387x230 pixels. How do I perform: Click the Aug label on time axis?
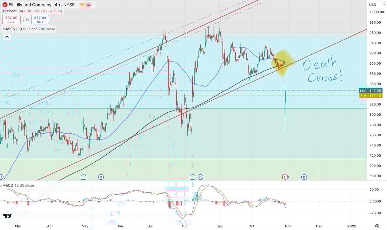click(184, 226)
